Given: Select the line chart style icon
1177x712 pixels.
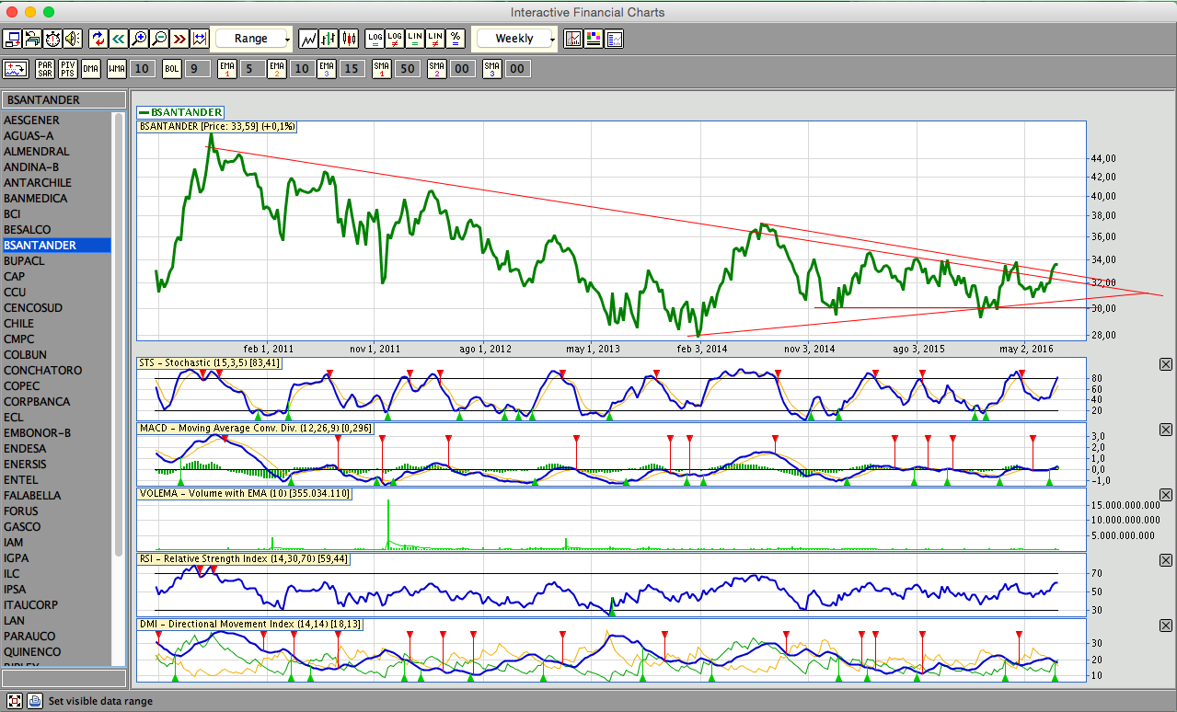Looking at the screenshot, I should coord(308,39).
